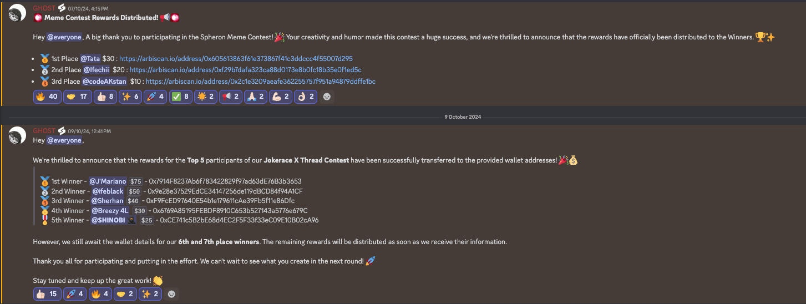Click the OK hand reaction

305,97
